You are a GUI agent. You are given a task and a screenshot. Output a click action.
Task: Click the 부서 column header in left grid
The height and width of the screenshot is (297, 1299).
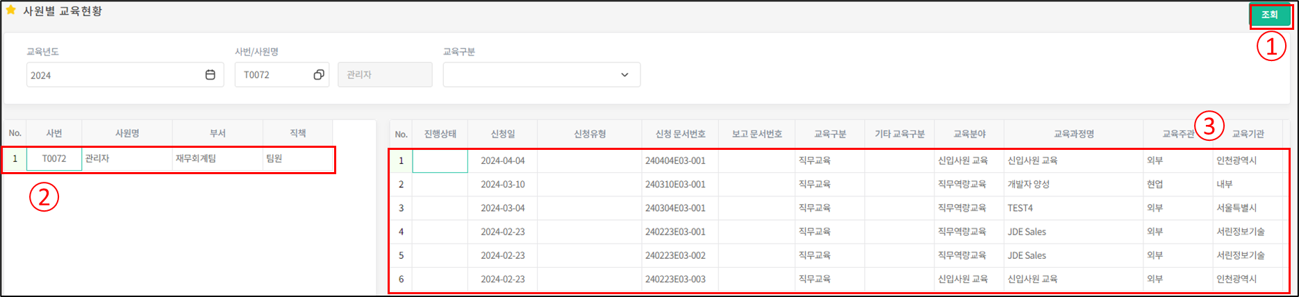point(217,133)
